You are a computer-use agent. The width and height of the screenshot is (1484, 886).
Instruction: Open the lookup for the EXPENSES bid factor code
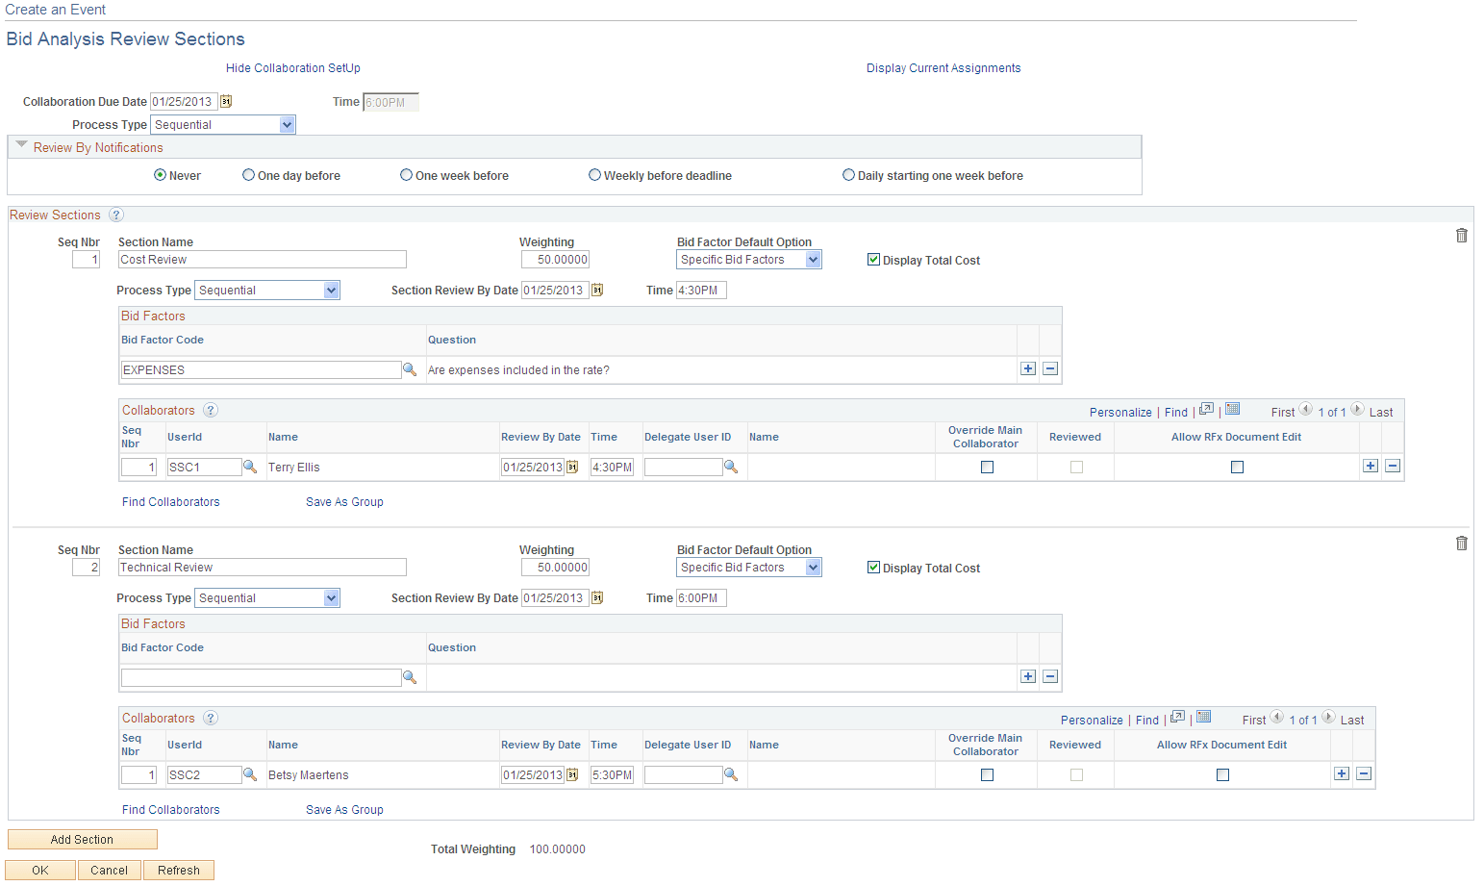tap(410, 369)
